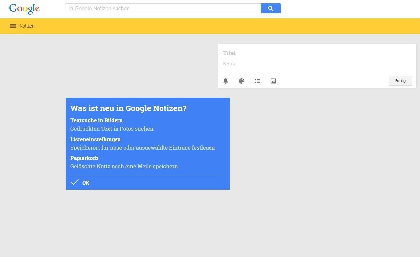Screen dimensions: 420x257
Task: Click the text 'Gedruckten Text in Fotos suchen'
Action: point(112,129)
